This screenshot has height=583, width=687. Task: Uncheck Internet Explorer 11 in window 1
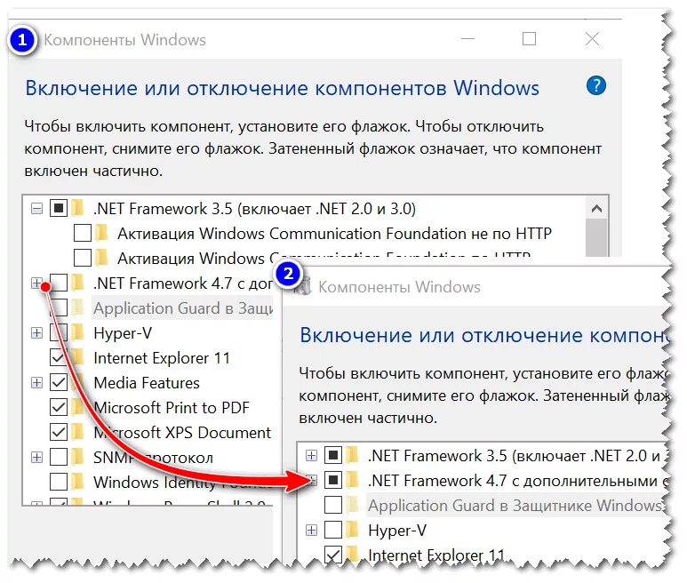59,358
